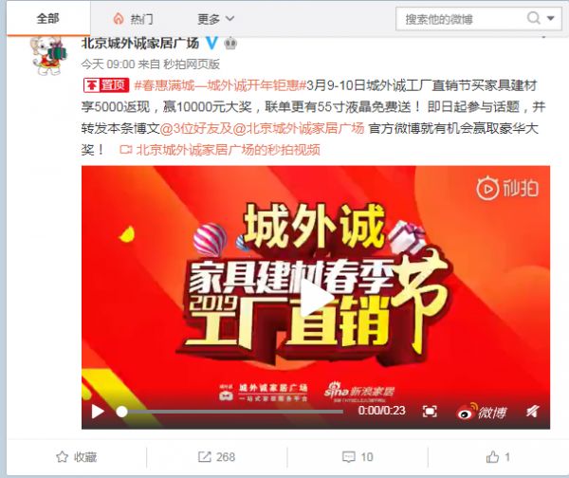Viewport: 569px width, 478px height.
Task: Select the 全部 tab
Action: pyautogui.click(x=48, y=19)
